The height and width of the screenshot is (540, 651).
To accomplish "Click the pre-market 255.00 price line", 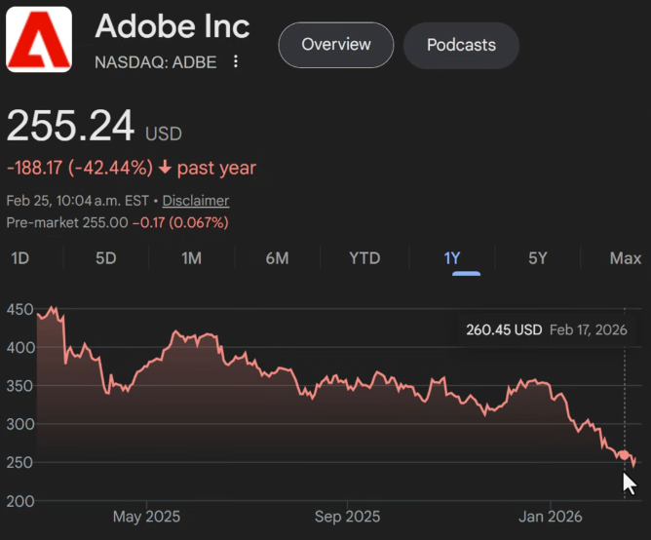I will pyautogui.click(x=117, y=222).
